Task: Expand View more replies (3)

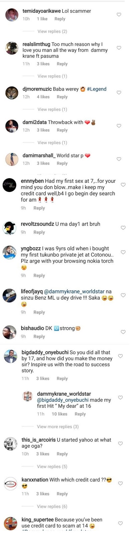Action: pyautogui.click(x=58, y=427)
